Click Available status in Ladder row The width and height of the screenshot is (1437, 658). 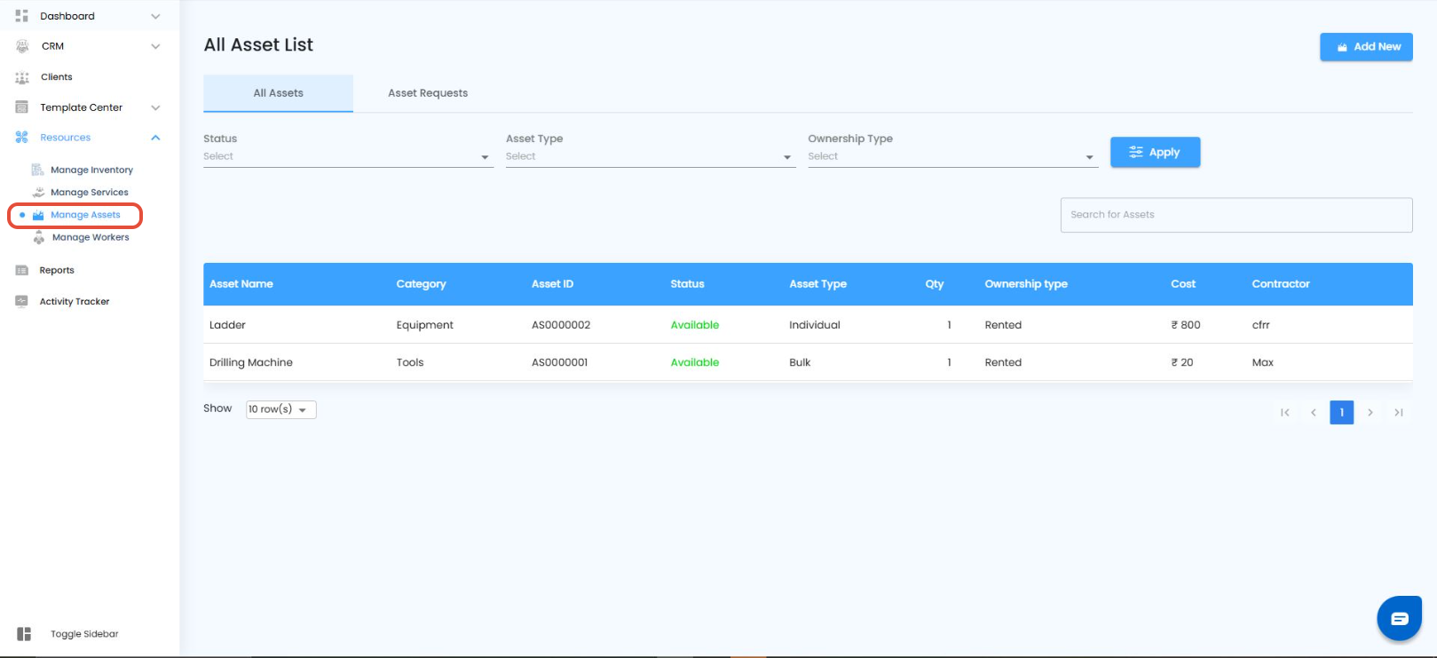(x=695, y=325)
